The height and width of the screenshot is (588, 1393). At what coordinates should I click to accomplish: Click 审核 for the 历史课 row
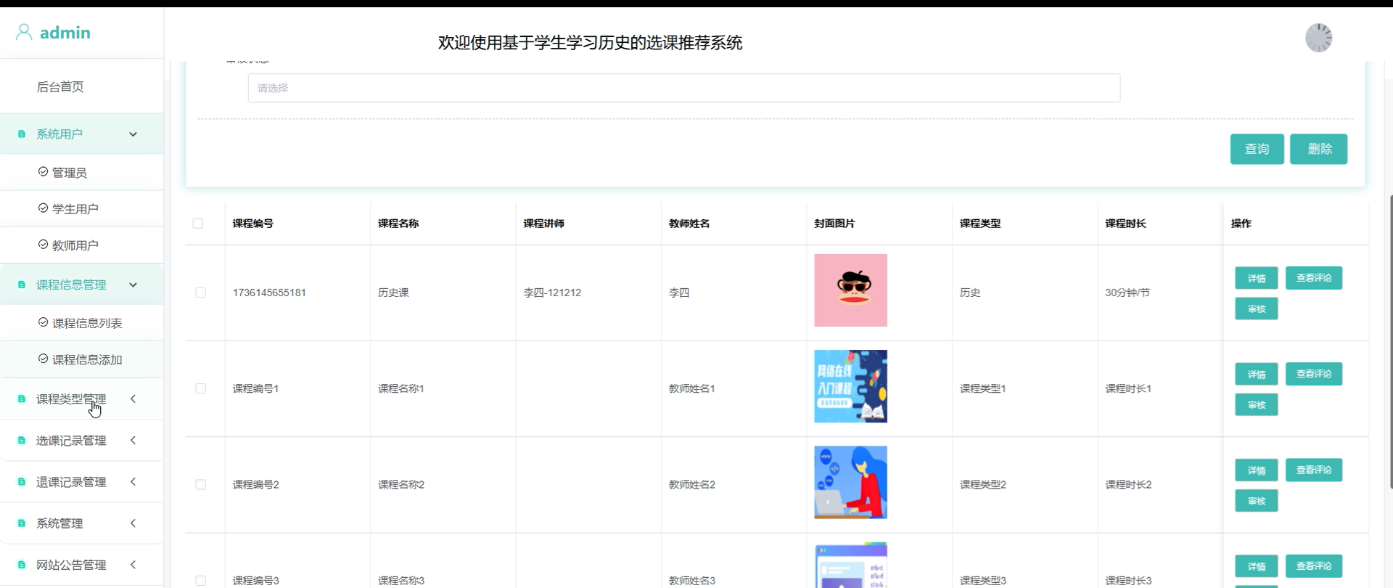coord(1257,309)
